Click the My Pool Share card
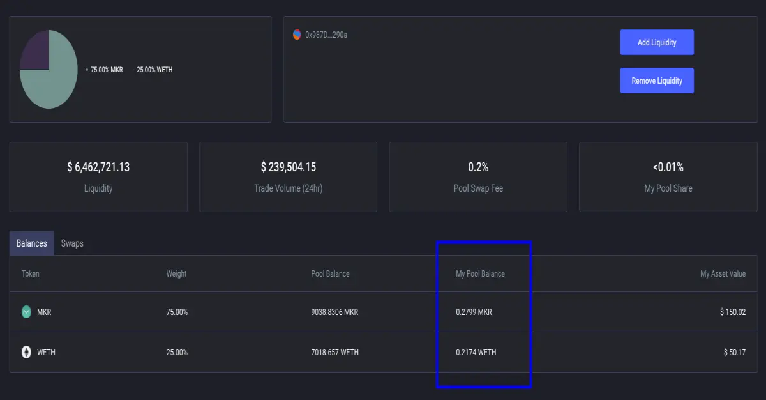This screenshot has width=766, height=400. click(x=668, y=177)
